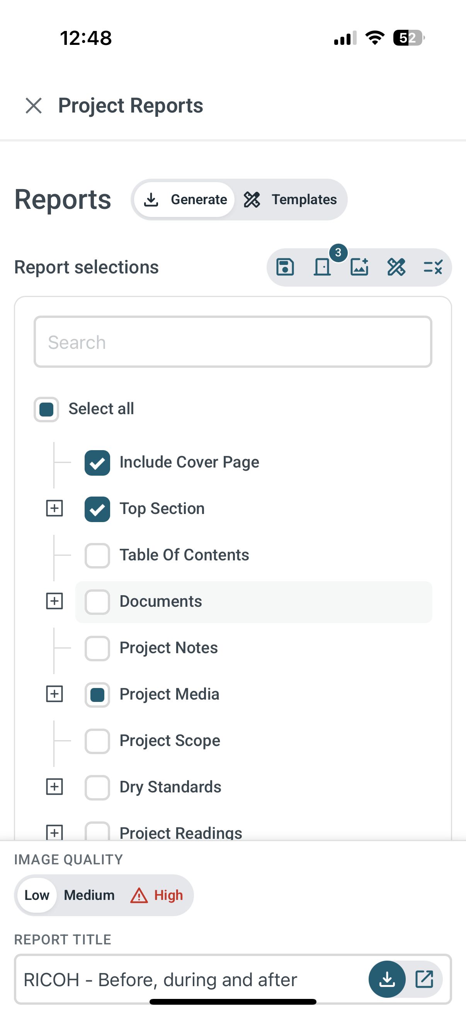Set image quality to High

(x=157, y=895)
